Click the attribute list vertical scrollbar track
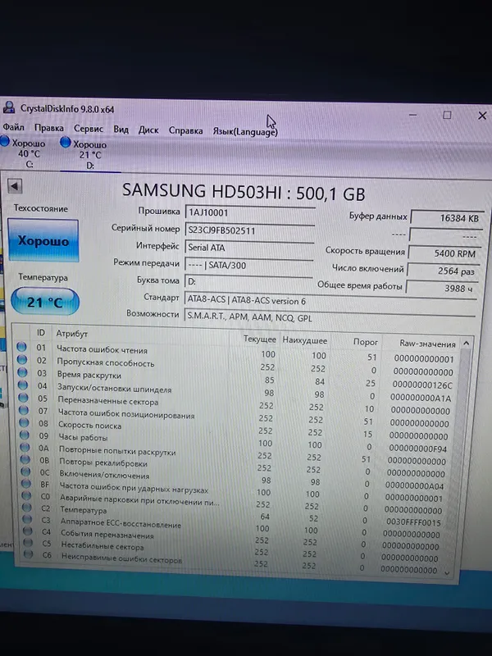The image size is (492, 656). [458, 460]
